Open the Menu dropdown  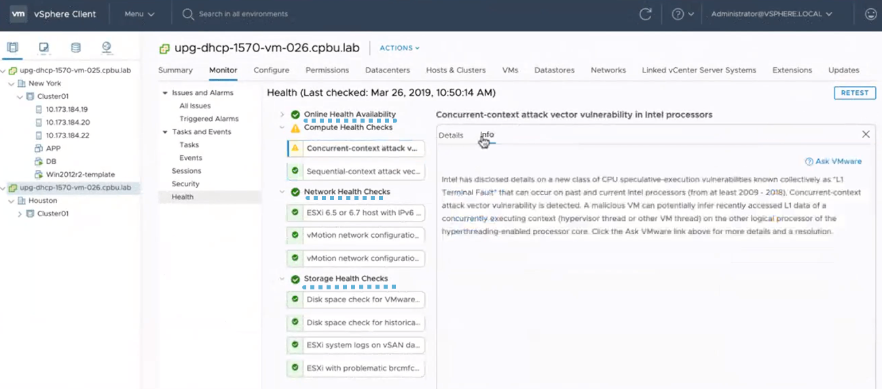click(x=139, y=14)
